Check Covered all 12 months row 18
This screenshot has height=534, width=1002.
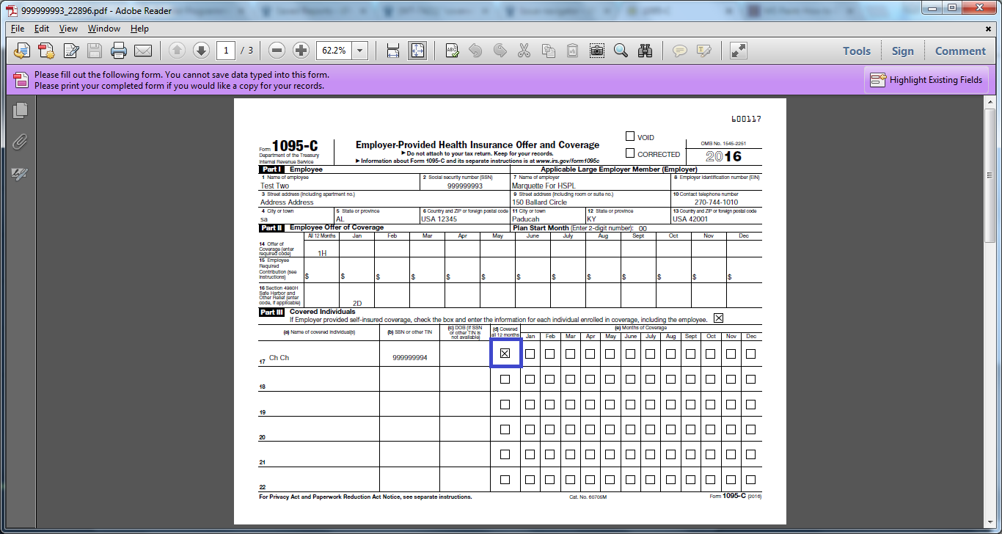pos(505,379)
